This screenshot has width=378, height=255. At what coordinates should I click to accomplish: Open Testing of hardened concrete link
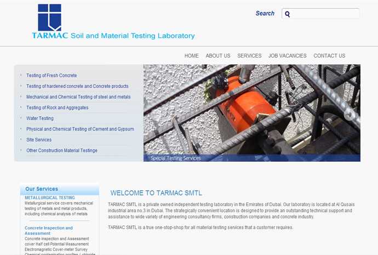(77, 86)
